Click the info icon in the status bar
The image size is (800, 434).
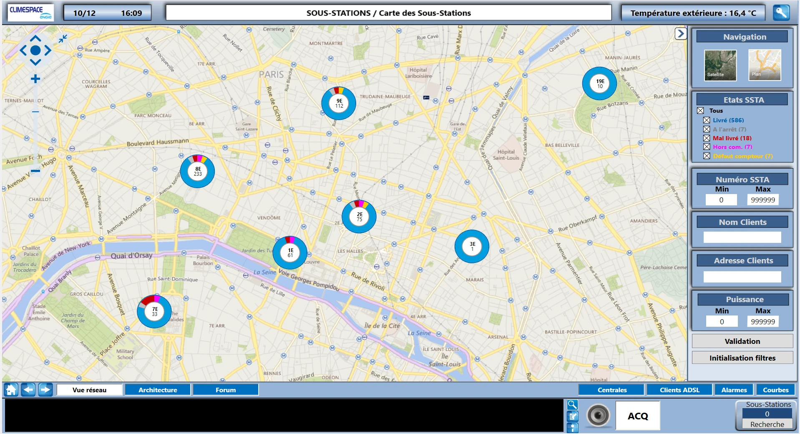pos(572,428)
